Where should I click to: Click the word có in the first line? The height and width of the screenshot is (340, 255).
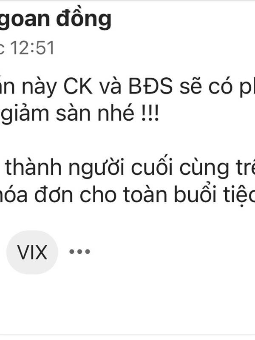(219, 86)
